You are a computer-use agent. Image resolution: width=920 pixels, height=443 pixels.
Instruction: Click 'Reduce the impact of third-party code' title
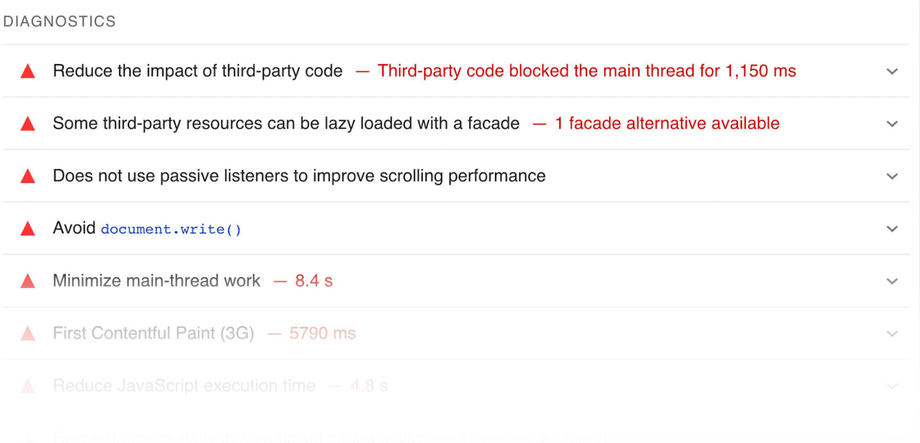tap(197, 71)
